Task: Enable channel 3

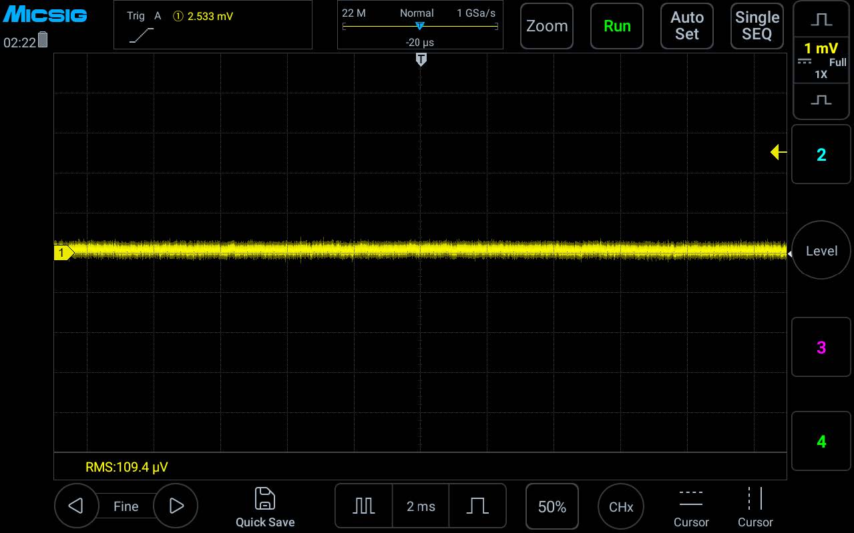Action: click(x=821, y=347)
